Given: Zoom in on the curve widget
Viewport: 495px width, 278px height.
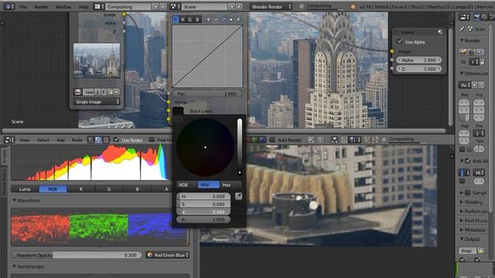Looking at the screenshot, I should tap(208, 19).
